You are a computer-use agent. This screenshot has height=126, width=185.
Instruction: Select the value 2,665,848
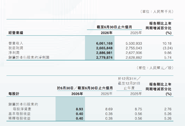(104, 48)
